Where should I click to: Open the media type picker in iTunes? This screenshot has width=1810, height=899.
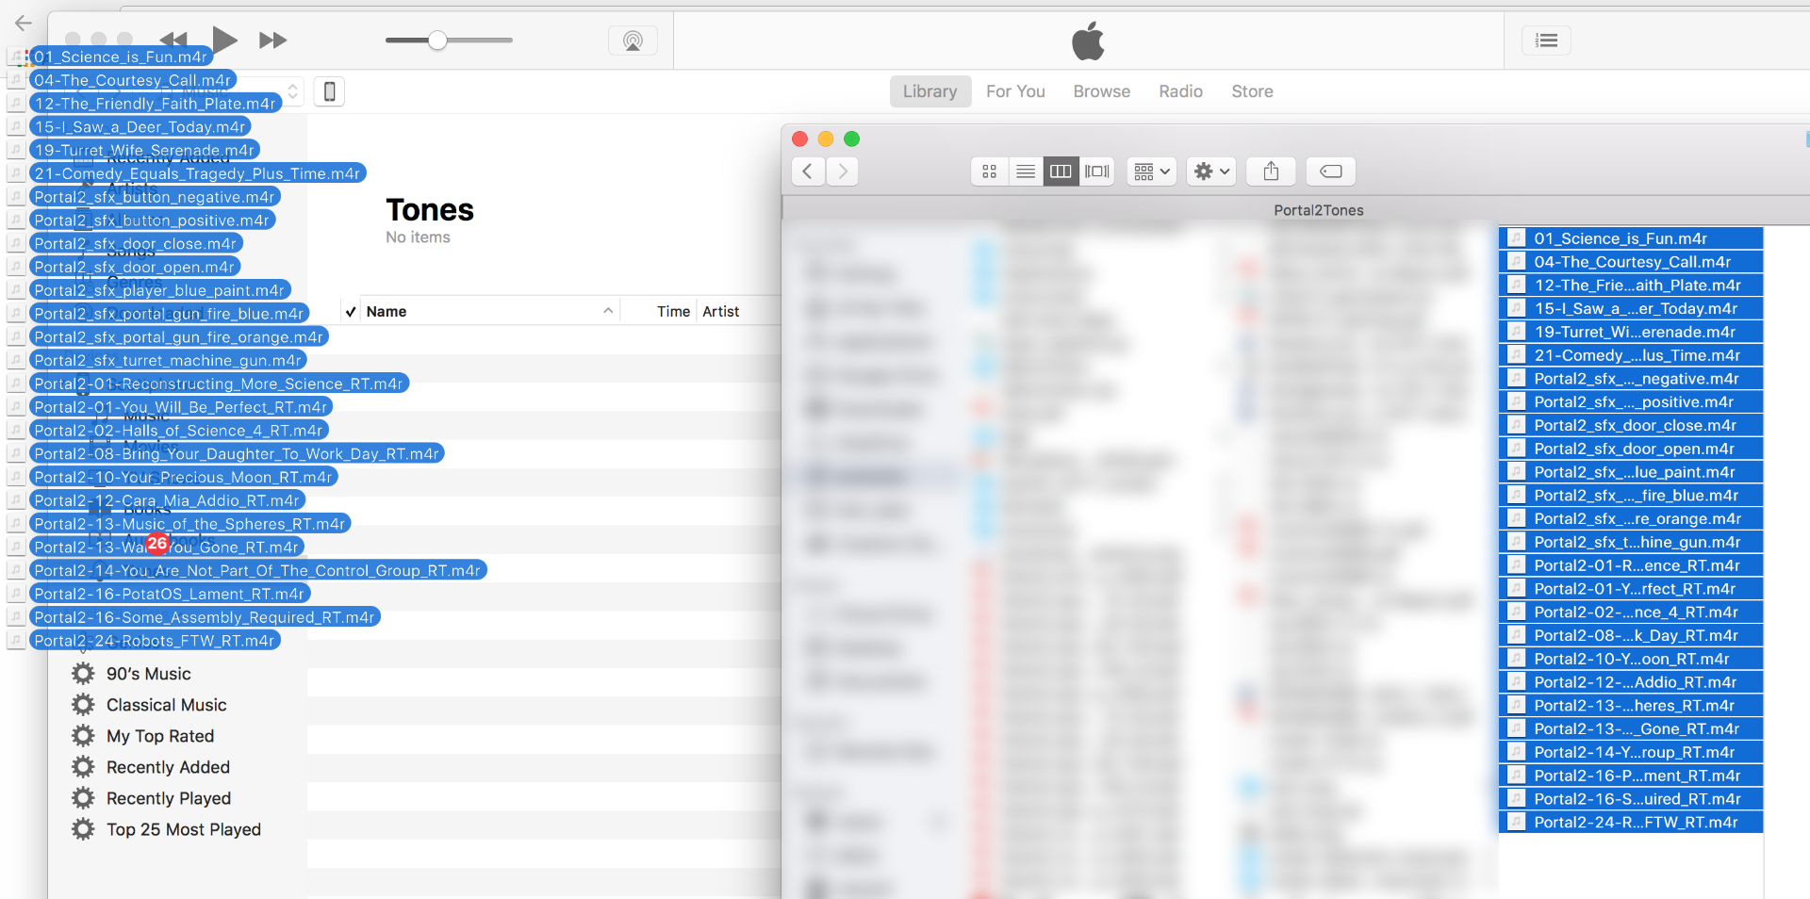click(x=293, y=91)
